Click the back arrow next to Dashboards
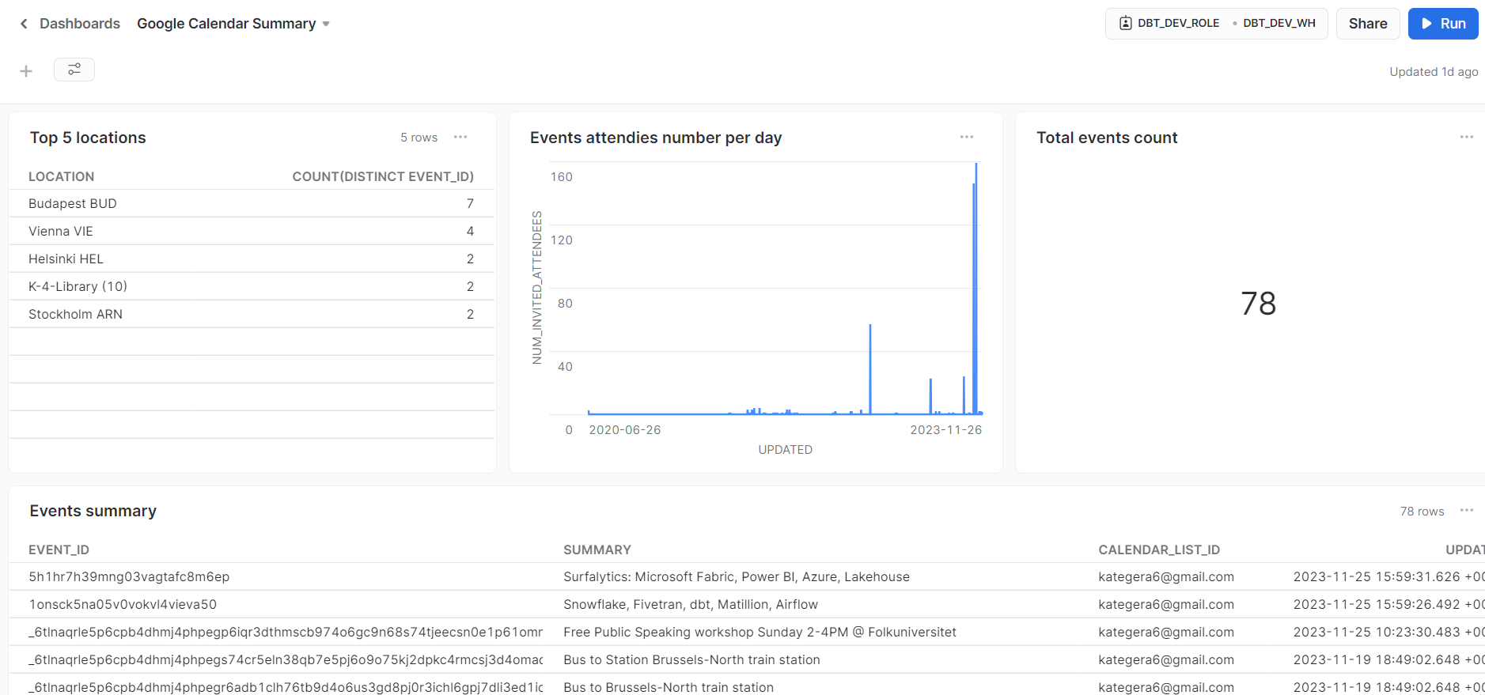This screenshot has width=1485, height=695. pyautogui.click(x=24, y=24)
